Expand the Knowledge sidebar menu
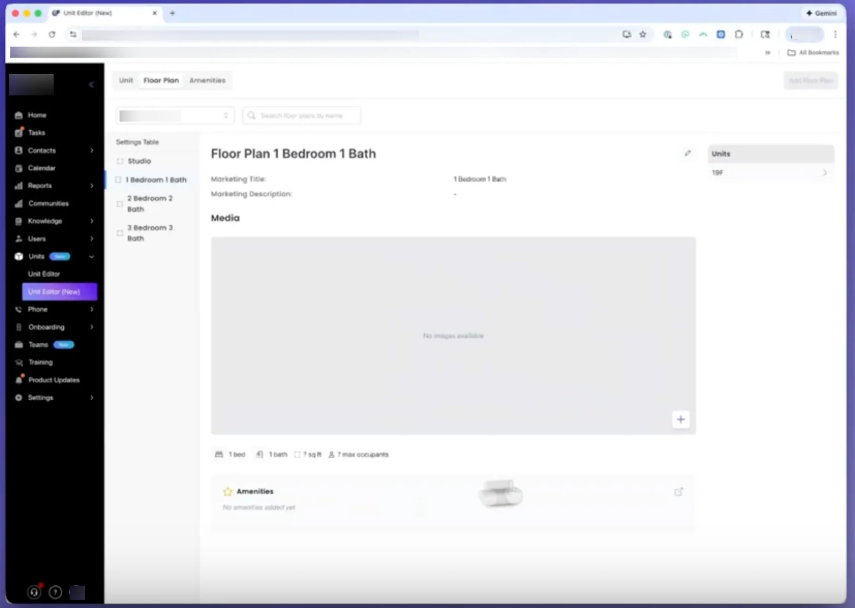This screenshot has height=608, width=855. (92, 221)
